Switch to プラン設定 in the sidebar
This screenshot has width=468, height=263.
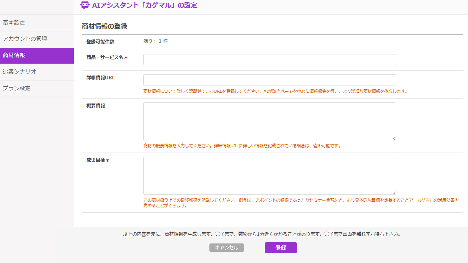pyautogui.click(x=17, y=88)
